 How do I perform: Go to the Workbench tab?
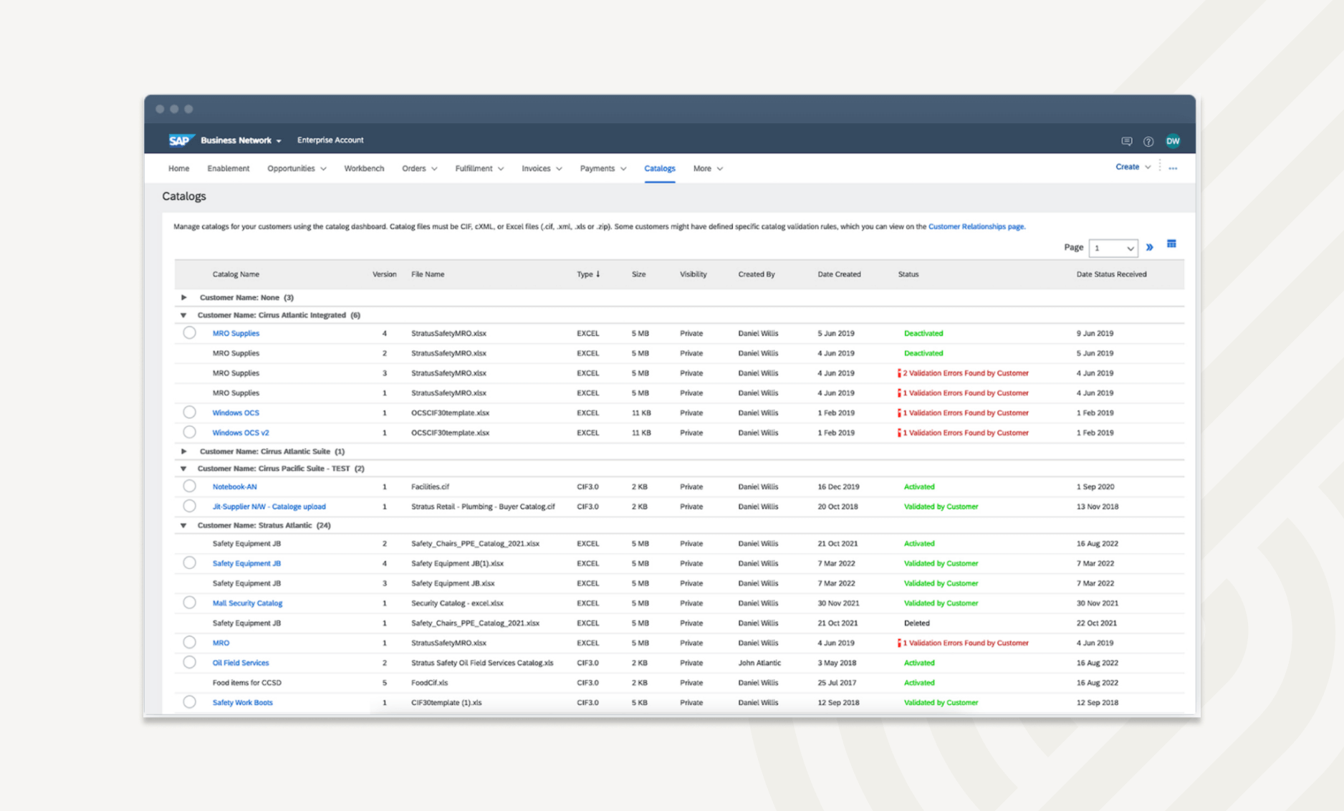[x=364, y=168]
